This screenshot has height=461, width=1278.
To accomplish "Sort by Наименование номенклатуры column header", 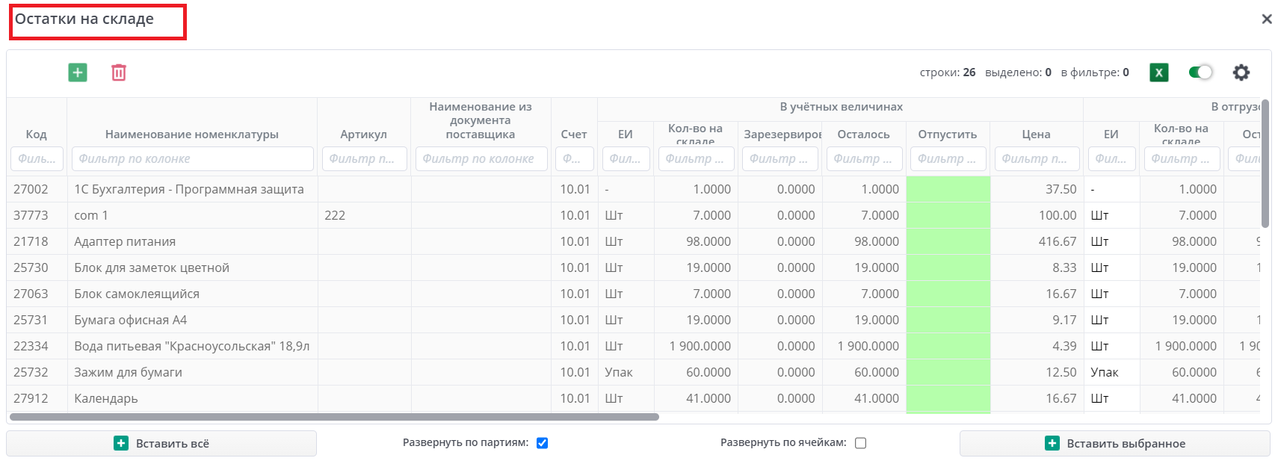I will click(191, 134).
